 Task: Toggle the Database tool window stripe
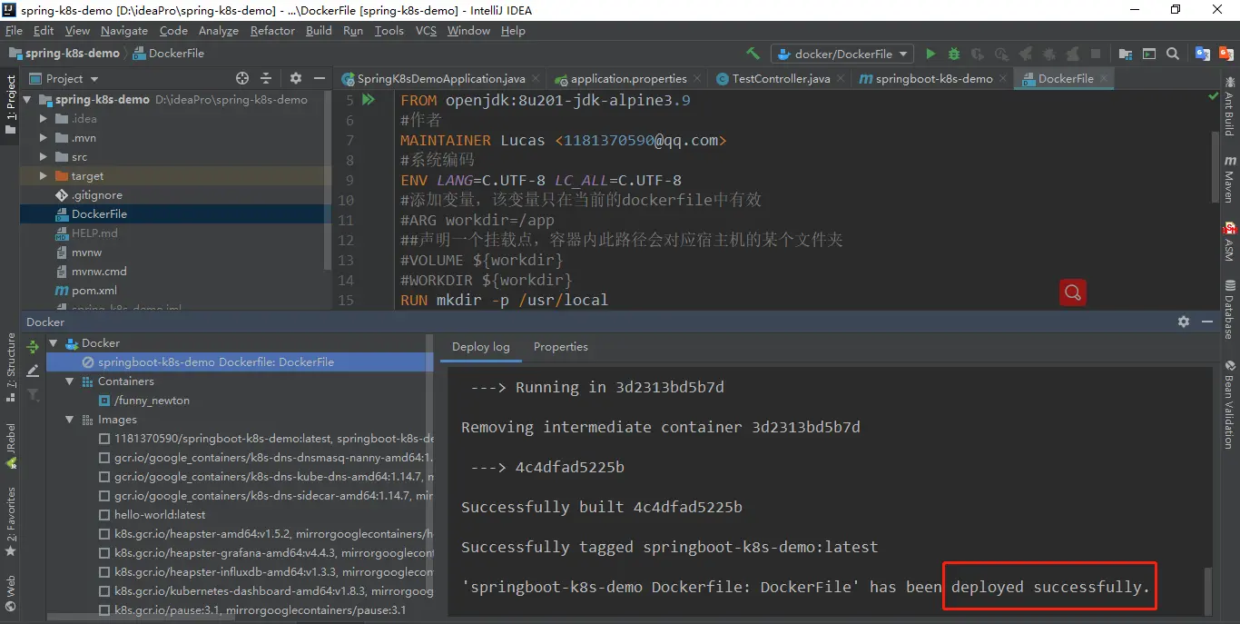coord(1229,311)
